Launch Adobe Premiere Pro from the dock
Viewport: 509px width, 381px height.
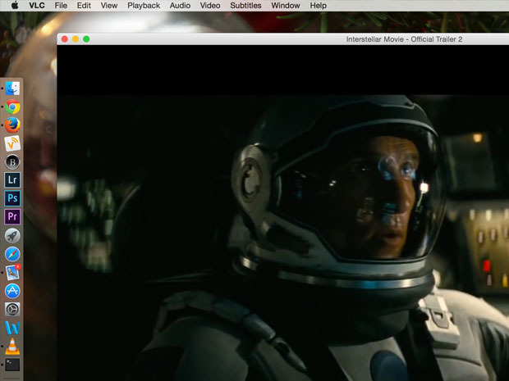(x=12, y=216)
